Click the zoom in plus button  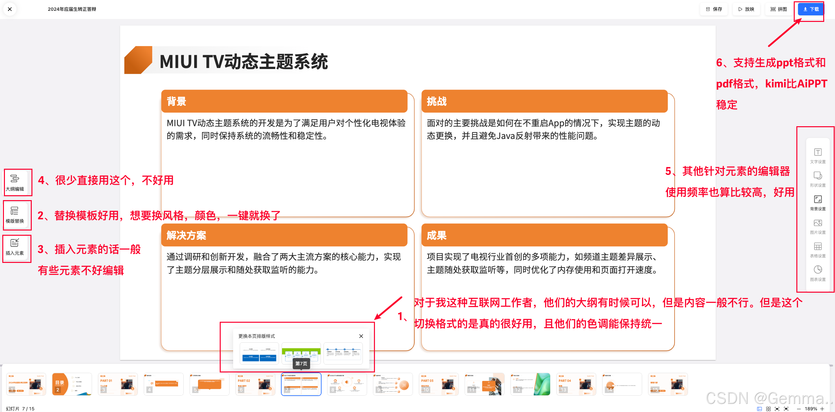[x=822, y=409]
